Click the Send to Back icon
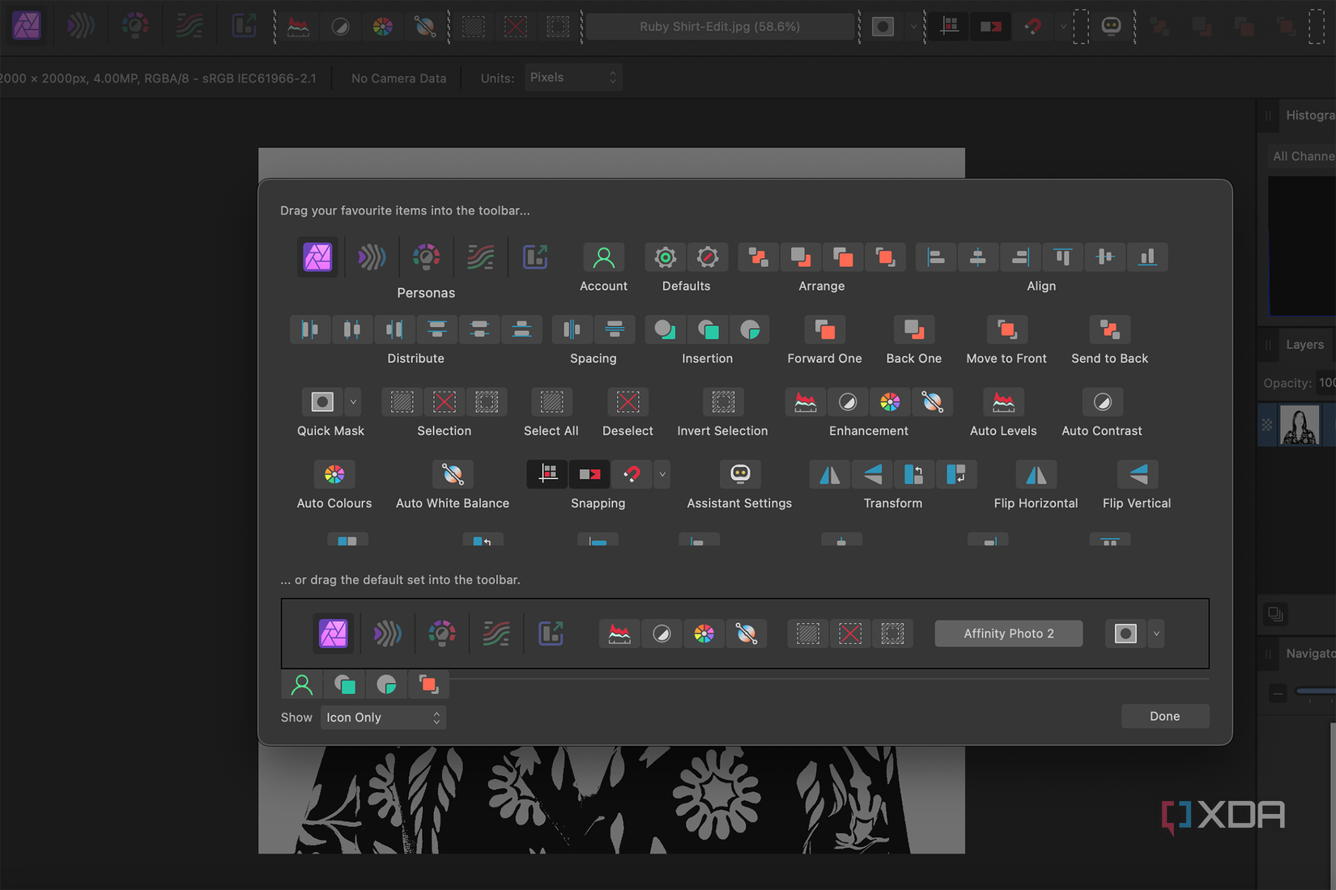 coord(1109,329)
